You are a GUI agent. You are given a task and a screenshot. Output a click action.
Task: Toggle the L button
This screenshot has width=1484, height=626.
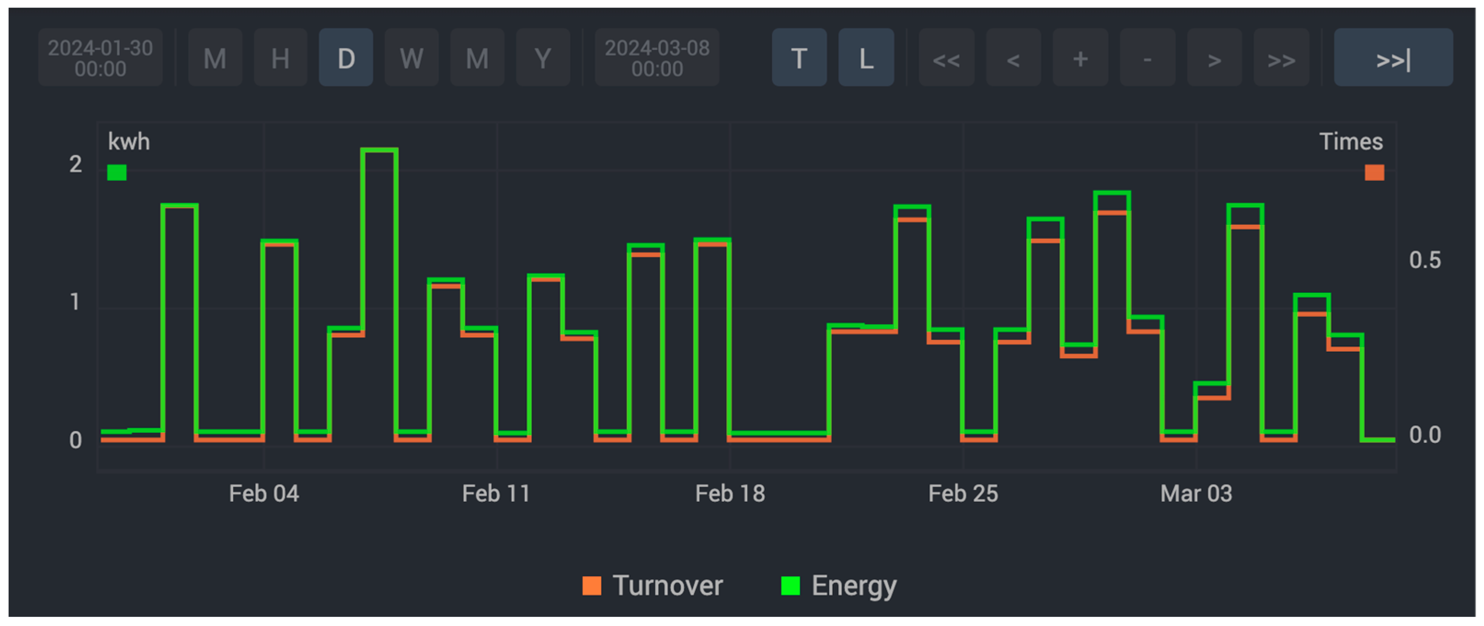pos(865,58)
